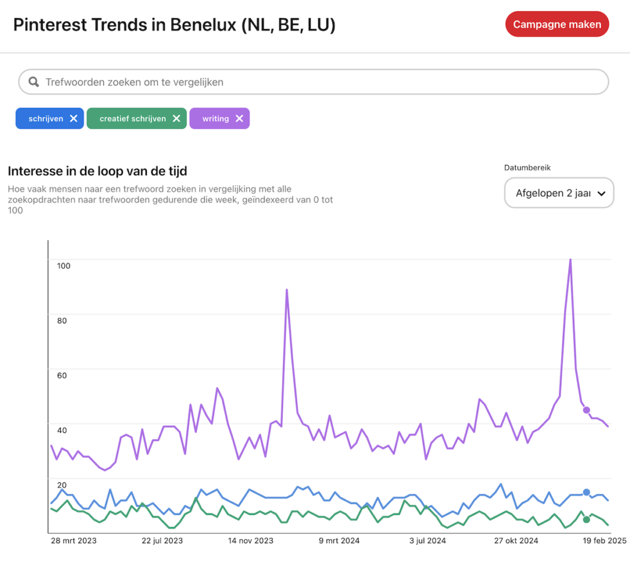Image resolution: width=630 pixels, height=569 pixels.
Task: Click the green 'creatief schrijven' chip label
Action: [132, 119]
